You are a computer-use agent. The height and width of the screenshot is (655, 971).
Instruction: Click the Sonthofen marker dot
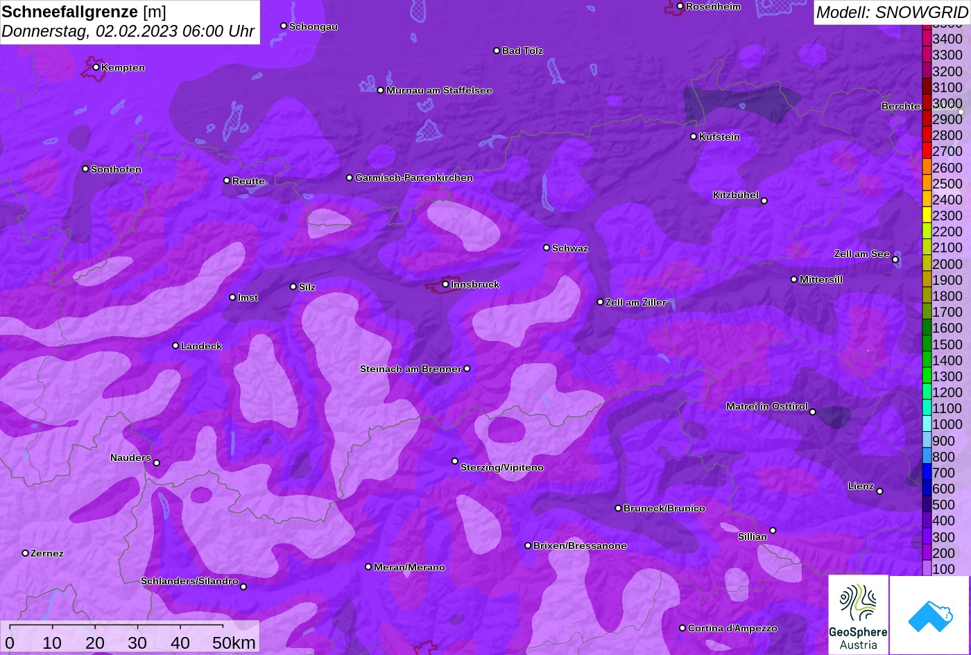(x=85, y=169)
